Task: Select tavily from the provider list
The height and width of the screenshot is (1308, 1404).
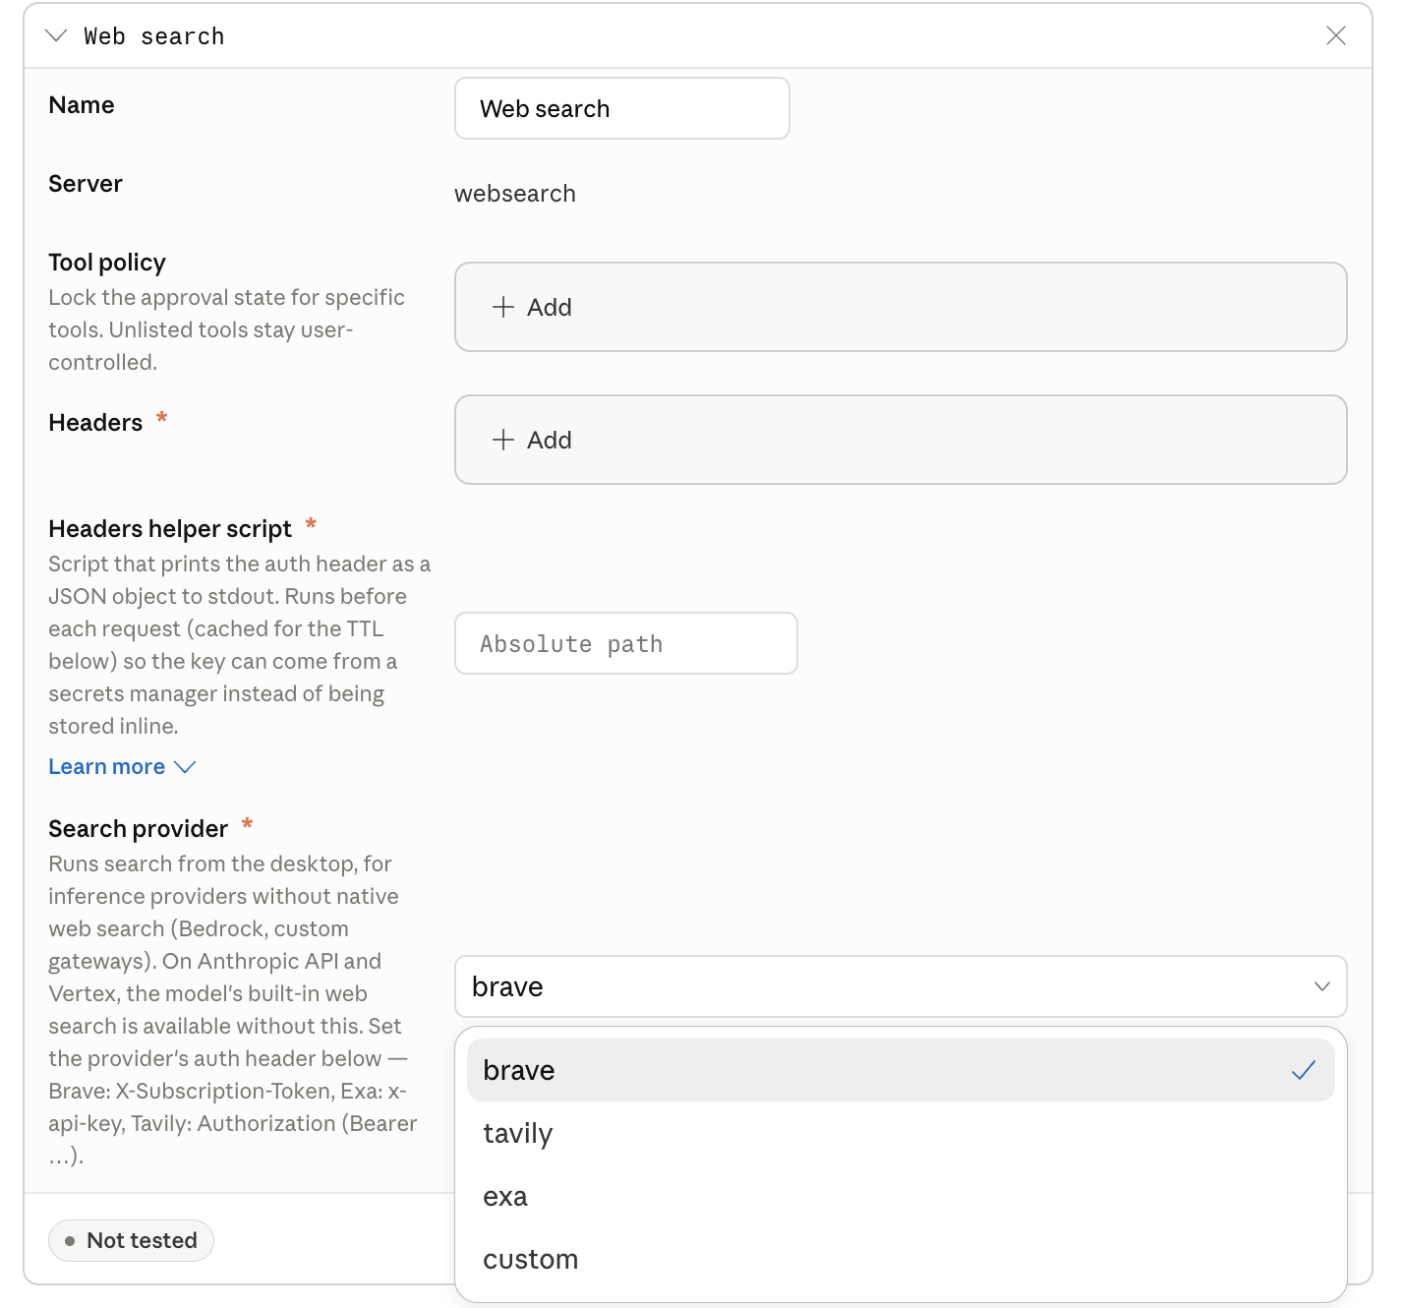Action: coord(901,1133)
